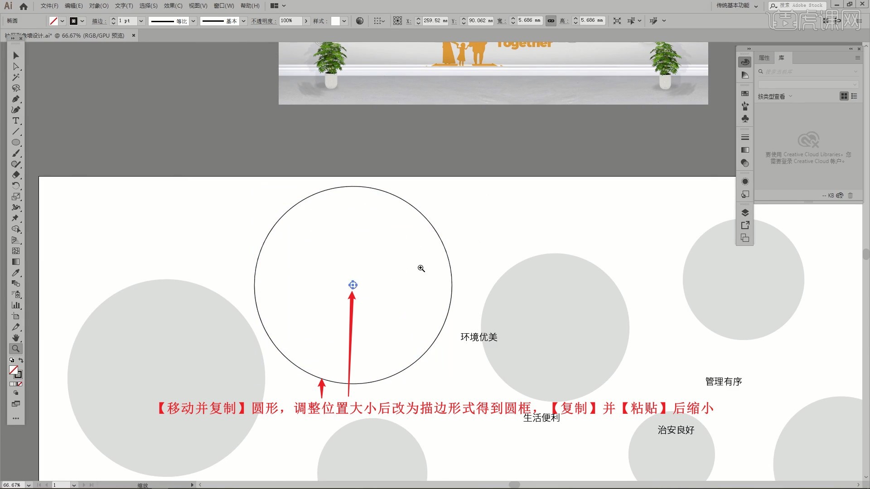Open the Layers panel icon
This screenshot has height=489, width=870.
click(745, 213)
